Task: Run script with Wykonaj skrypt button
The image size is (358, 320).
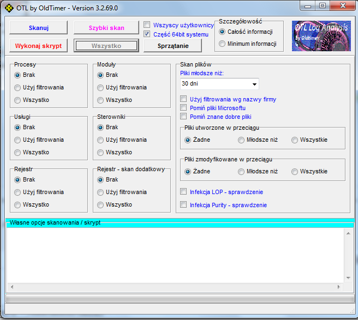Action: click(x=38, y=45)
